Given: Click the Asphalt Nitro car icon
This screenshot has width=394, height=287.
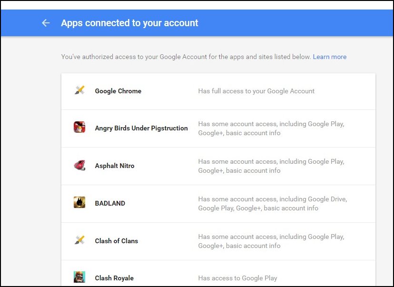Looking at the screenshot, I should (79, 165).
